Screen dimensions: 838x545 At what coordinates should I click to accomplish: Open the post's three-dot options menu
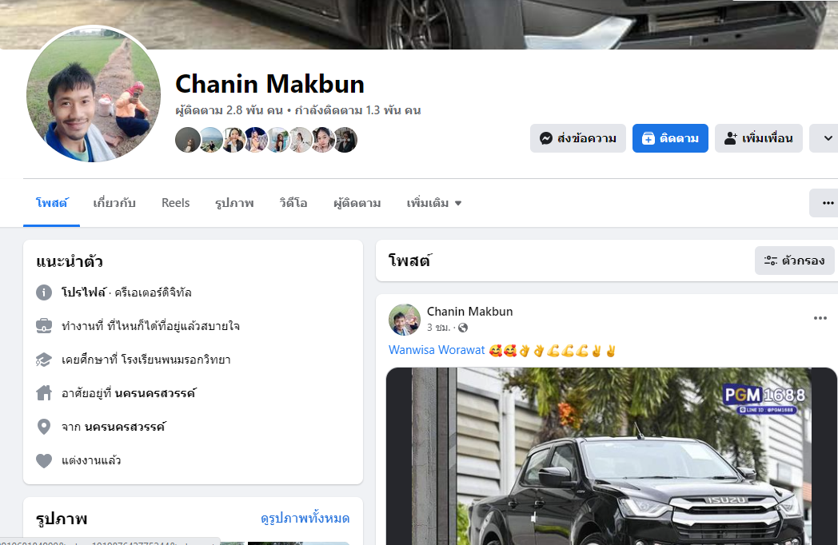coord(820,318)
